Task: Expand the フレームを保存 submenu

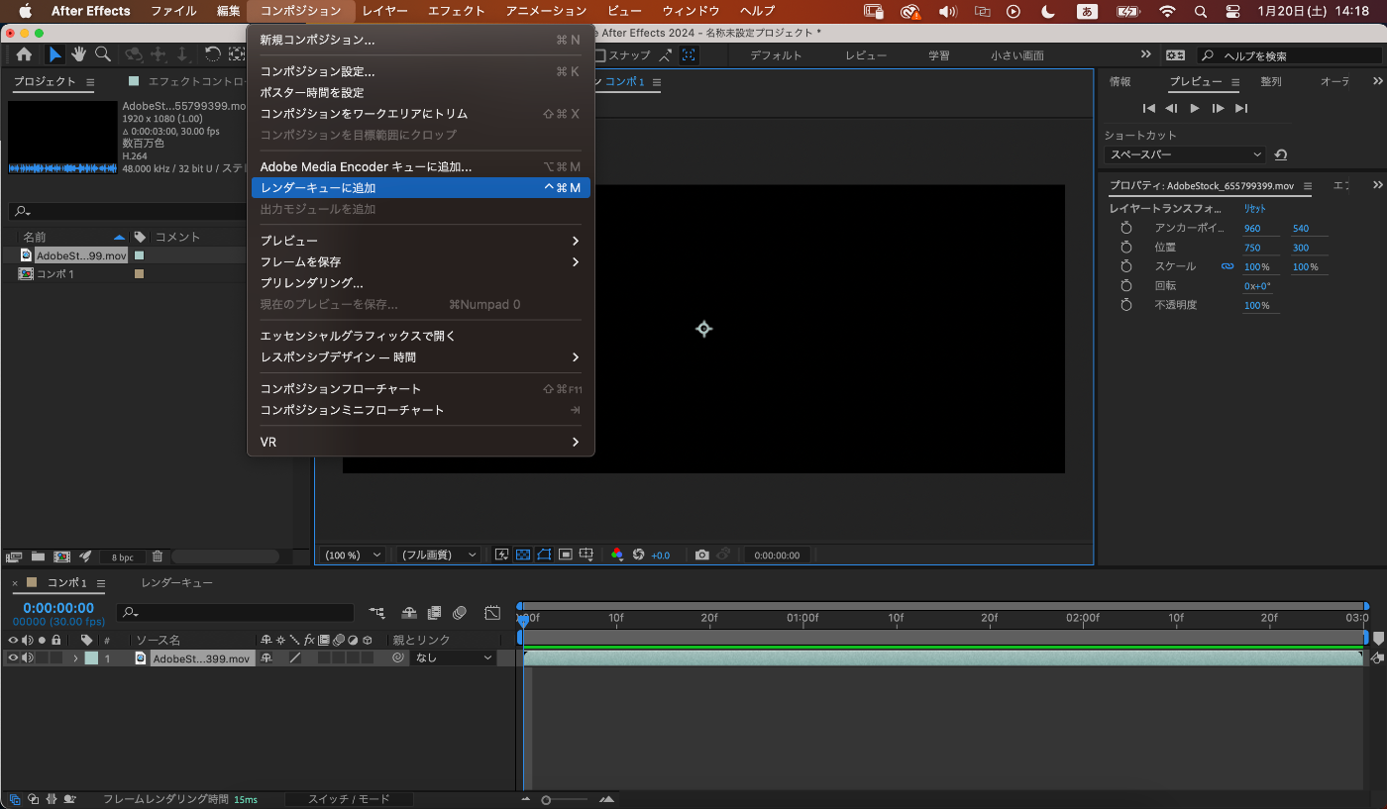Action: [x=420, y=261]
